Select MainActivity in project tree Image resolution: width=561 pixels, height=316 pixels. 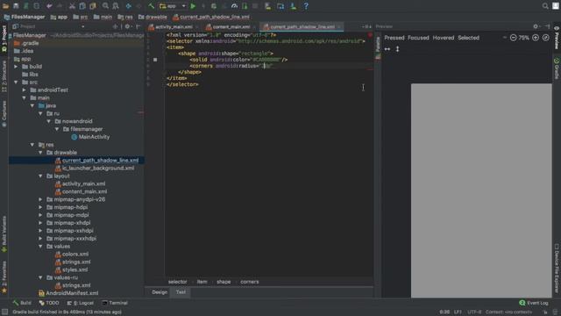pos(94,137)
